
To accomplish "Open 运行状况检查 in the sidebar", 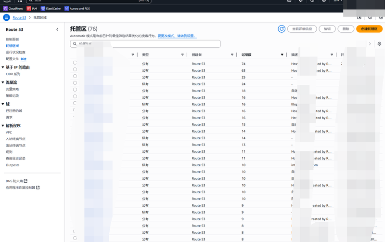I will pos(15,53).
